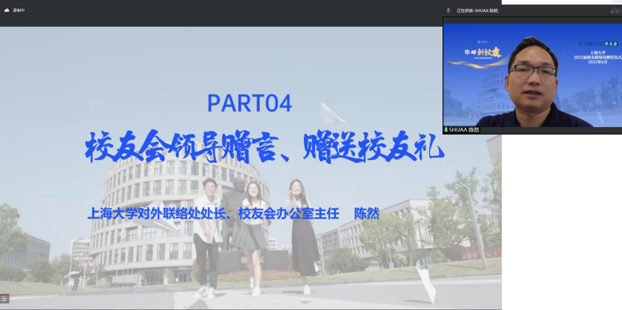The image size is (622, 310).
Task: Click '2022年6月' text in speaker video background
Action: 597,62
